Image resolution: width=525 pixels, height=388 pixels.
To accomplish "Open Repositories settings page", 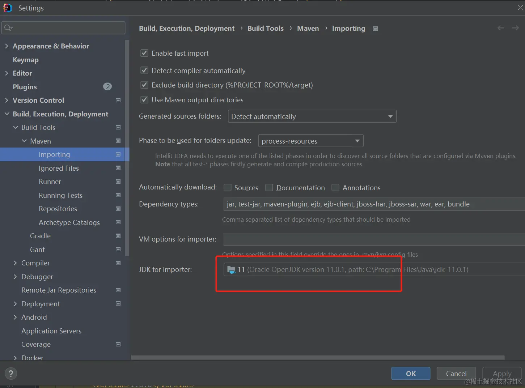I will click(58, 209).
